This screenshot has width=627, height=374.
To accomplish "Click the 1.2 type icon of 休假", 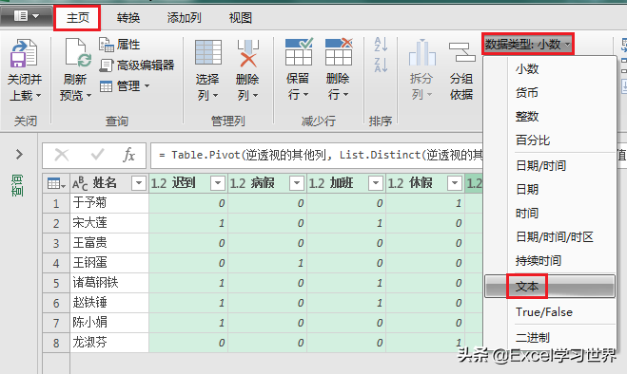I will coord(396,183).
